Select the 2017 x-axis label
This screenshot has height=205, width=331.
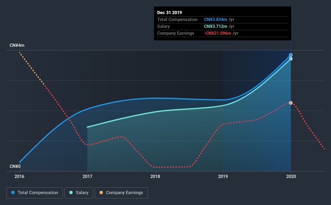coord(87,176)
